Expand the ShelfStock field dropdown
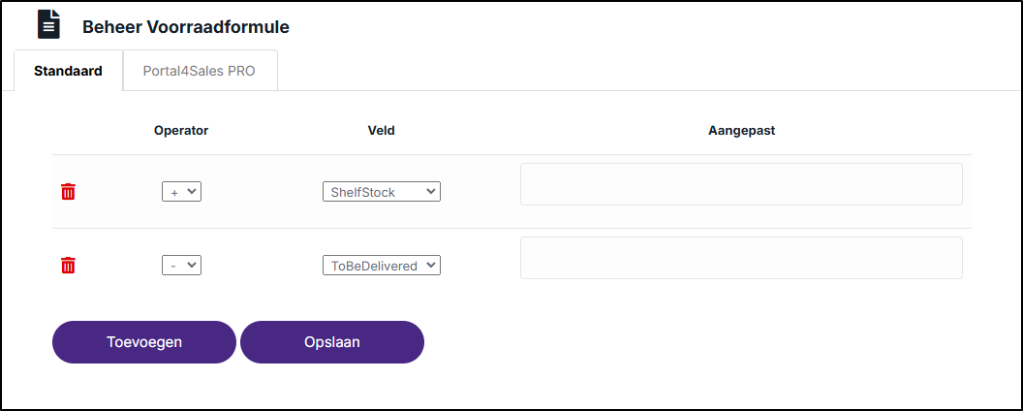Viewport: 1023px width, 411px height. [382, 192]
